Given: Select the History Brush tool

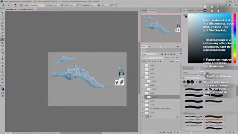Looking at the screenshot, I should (x=3, y=46).
